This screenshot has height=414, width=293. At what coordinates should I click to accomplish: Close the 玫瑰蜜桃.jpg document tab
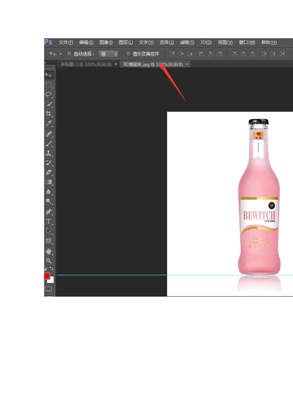tap(187, 64)
